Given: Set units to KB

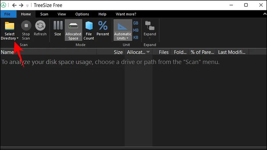Looking at the screenshot, I should pyautogui.click(x=136, y=37).
